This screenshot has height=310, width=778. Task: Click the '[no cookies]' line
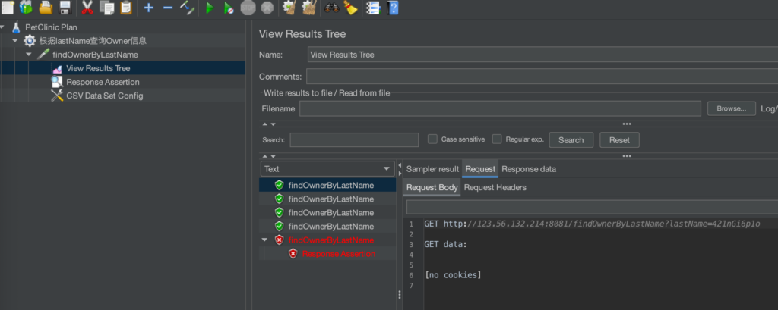point(453,275)
